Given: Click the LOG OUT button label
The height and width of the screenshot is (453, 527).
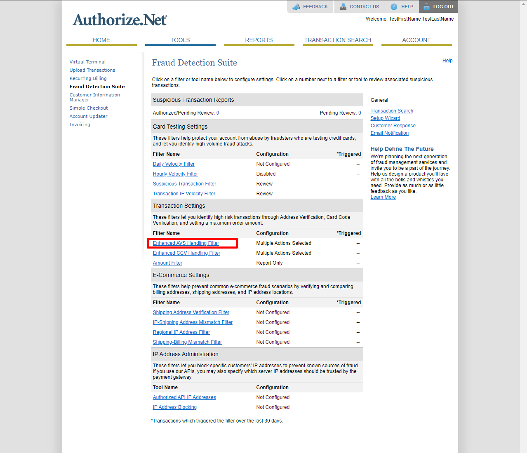Looking at the screenshot, I should pos(443,7).
